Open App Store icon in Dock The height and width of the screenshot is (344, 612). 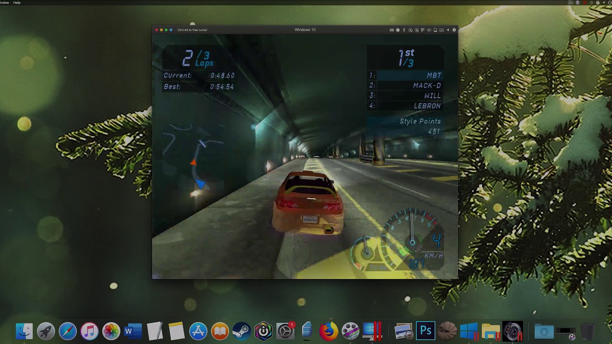198,331
